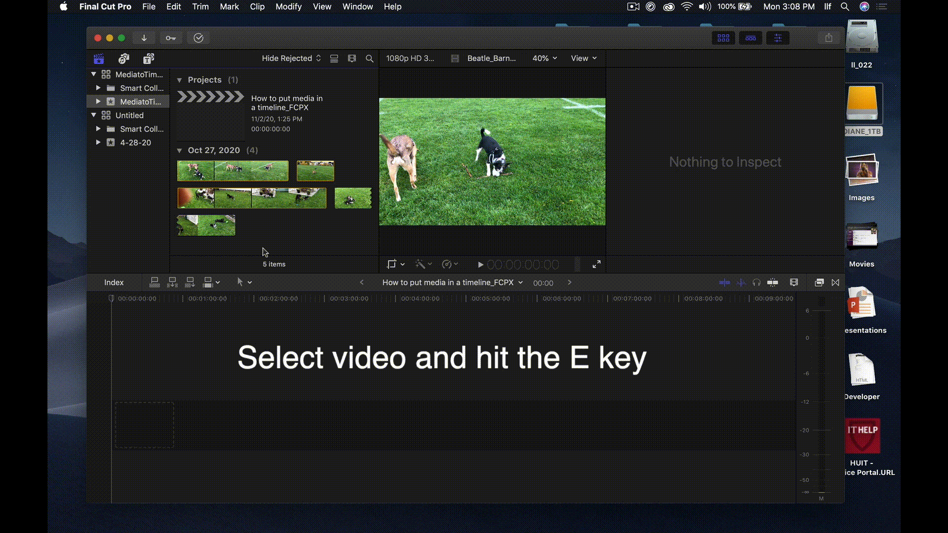Enter full screen viewer playback

(x=596, y=265)
